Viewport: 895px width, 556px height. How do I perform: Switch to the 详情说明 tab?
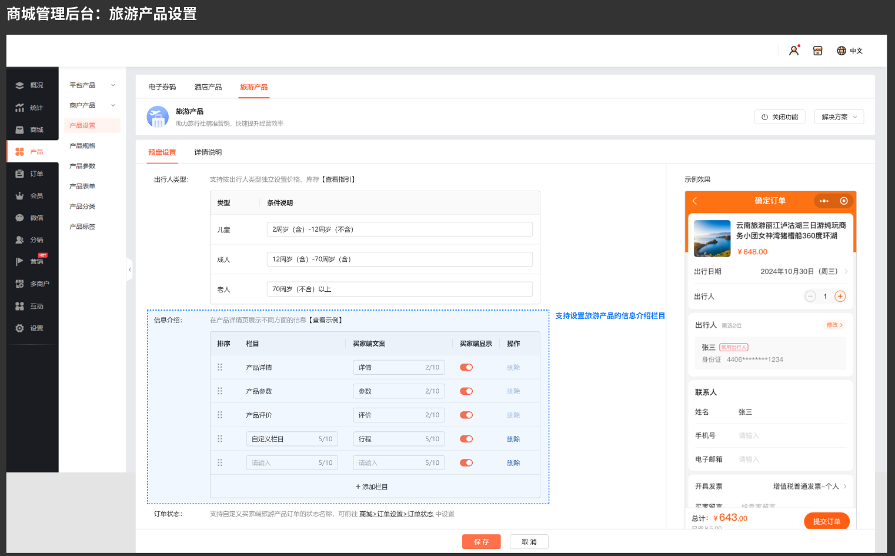[208, 152]
